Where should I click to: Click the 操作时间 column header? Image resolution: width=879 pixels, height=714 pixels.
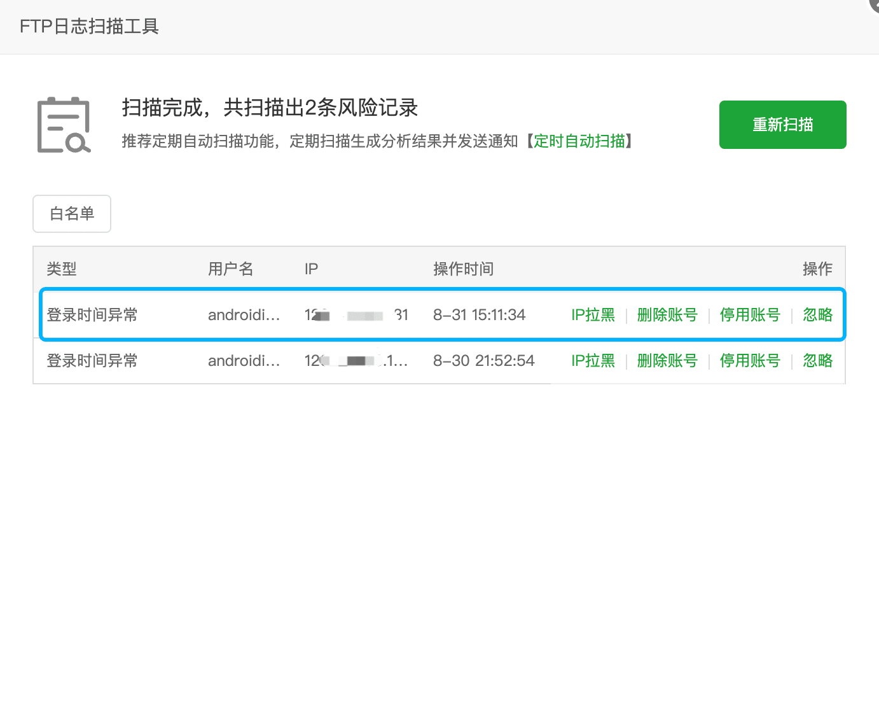(x=464, y=269)
